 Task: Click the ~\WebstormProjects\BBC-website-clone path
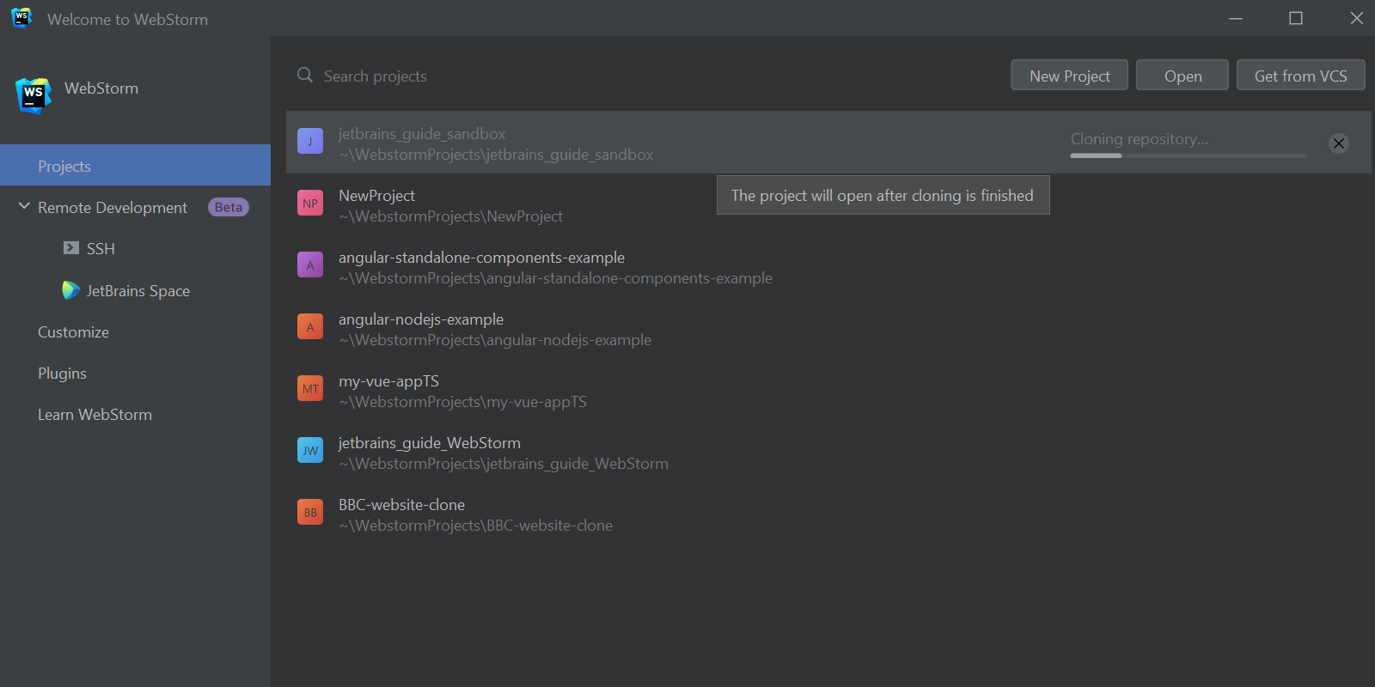click(475, 526)
